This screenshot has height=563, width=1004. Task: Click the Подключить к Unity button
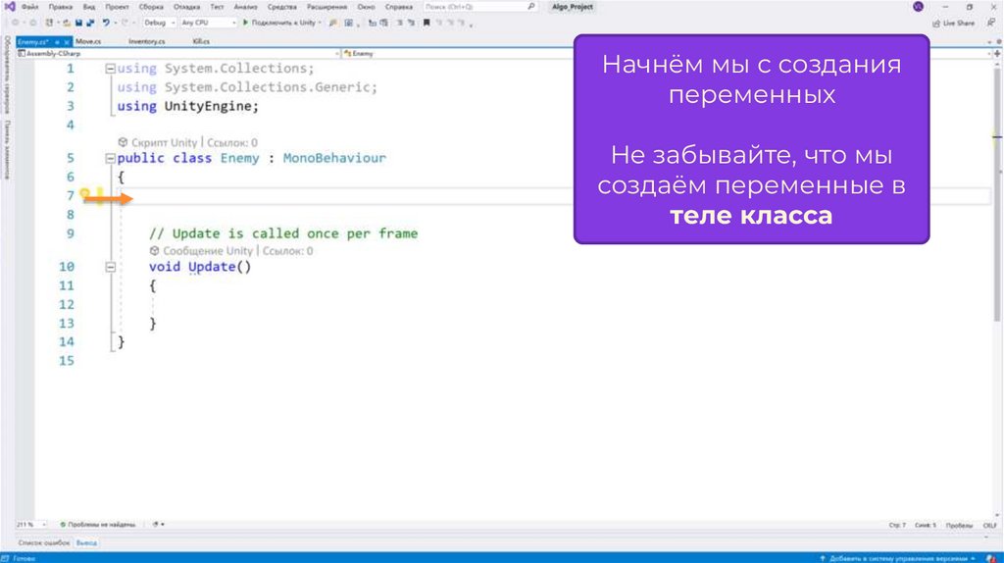pos(278,23)
